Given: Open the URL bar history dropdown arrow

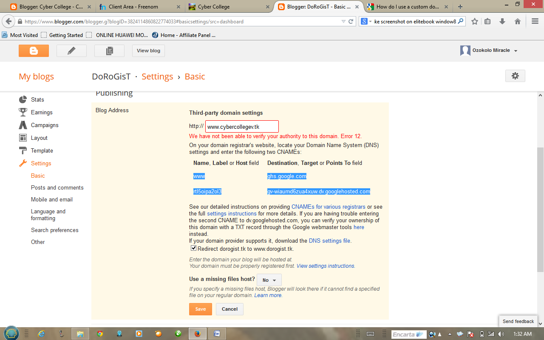Looking at the screenshot, I should pos(343,21).
